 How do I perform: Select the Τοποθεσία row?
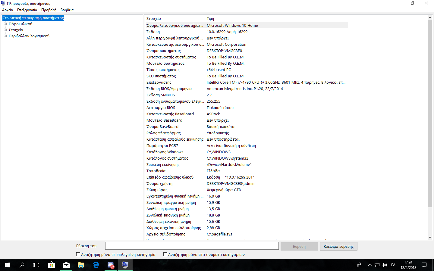click(246, 171)
